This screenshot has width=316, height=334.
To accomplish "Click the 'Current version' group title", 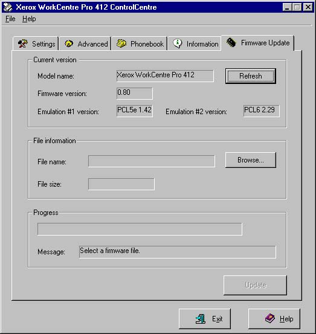I will pyautogui.click(x=55, y=60).
